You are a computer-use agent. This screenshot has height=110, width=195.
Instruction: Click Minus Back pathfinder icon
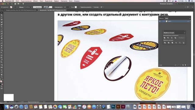click(x=183, y=43)
